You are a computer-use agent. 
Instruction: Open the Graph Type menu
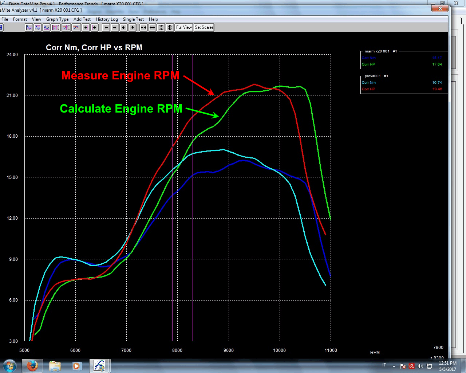click(57, 19)
